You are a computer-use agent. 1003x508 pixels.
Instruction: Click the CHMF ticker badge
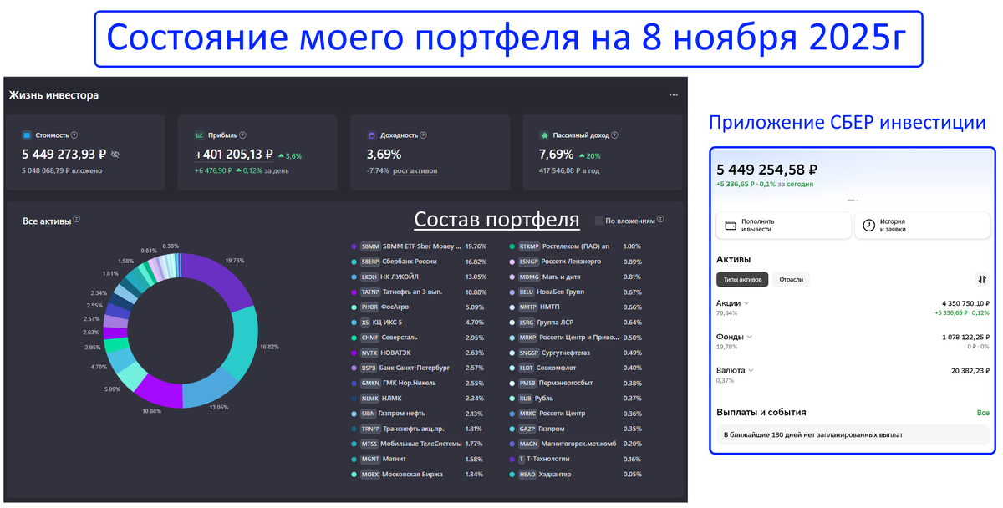pos(370,338)
